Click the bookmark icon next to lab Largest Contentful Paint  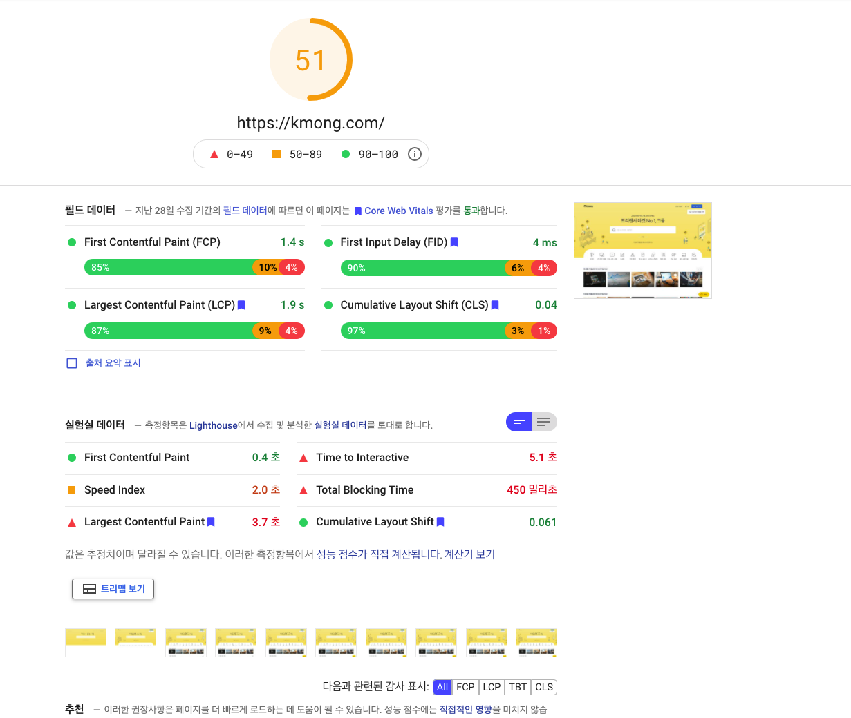[x=211, y=522]
